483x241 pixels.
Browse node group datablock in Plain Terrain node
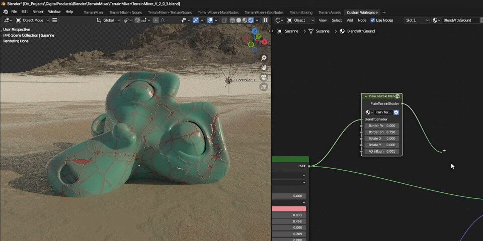[369, 112]
